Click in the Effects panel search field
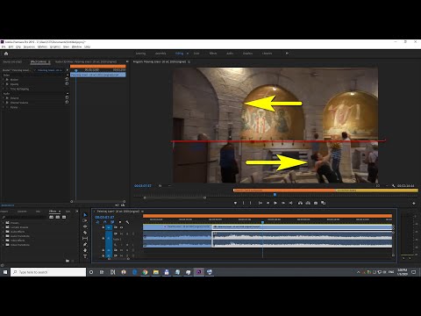This screenshot has height=316, width=421. [25, 217]
